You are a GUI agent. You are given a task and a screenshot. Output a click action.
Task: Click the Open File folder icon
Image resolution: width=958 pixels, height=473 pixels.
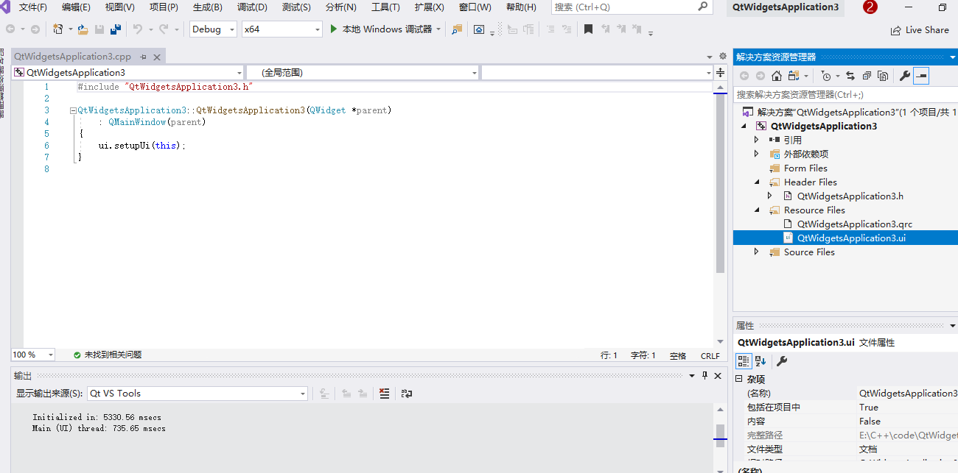click(83, 29)
